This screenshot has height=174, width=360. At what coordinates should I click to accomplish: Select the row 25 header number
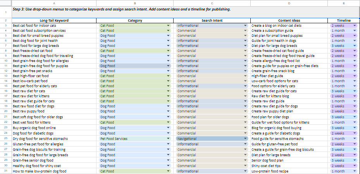(x=6, y=139)
